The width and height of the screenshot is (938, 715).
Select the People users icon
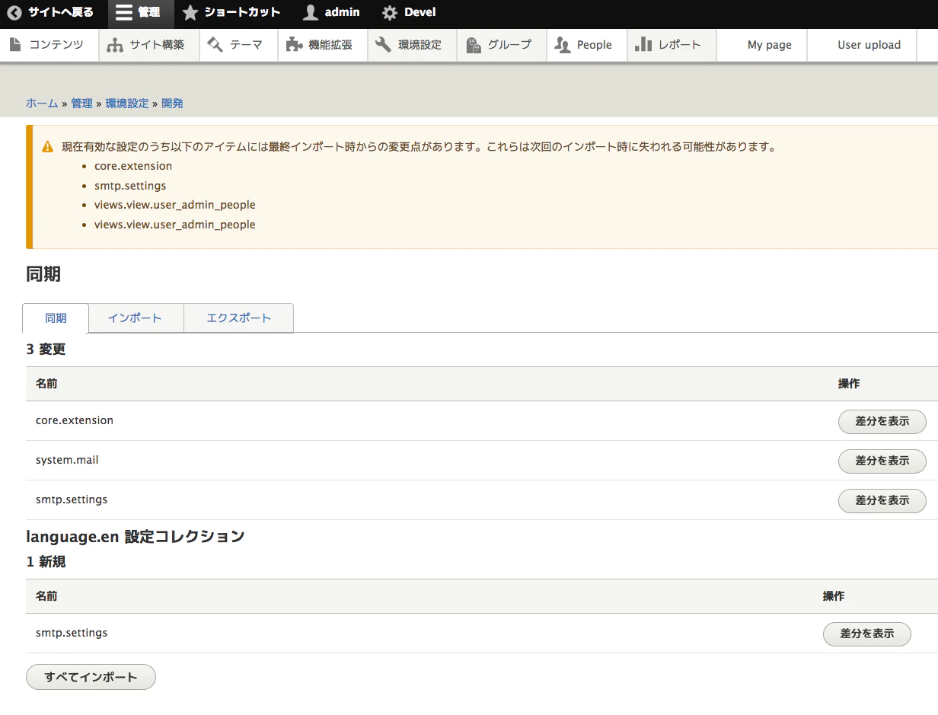(x=562, y=44)
